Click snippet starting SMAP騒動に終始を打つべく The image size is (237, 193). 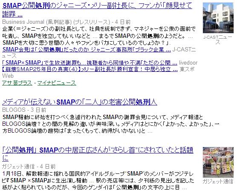coord(111,124)
